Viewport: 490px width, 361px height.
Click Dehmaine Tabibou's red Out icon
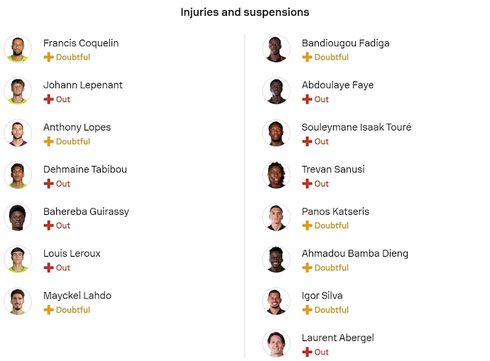click(48, 184)
